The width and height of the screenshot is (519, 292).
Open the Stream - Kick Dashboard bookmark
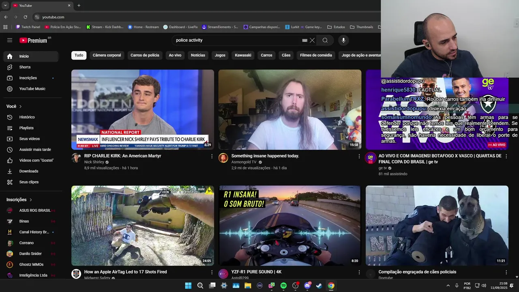[105, 27]
